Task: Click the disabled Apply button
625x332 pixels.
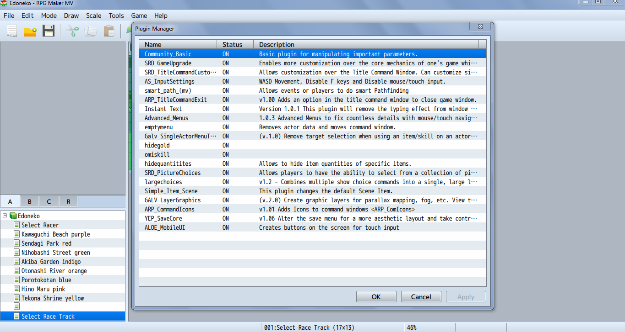Action: 466,297
